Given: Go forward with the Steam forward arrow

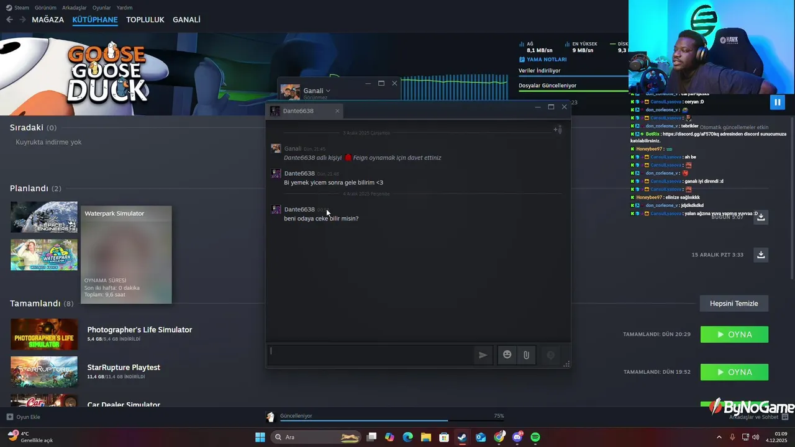Looking at the screenshot, I should [x=22, y=20].
